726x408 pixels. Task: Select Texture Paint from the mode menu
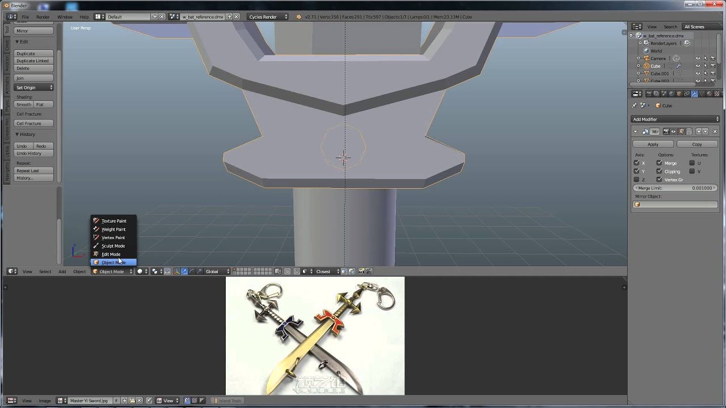pyautogui.click(x=113, y=221)
